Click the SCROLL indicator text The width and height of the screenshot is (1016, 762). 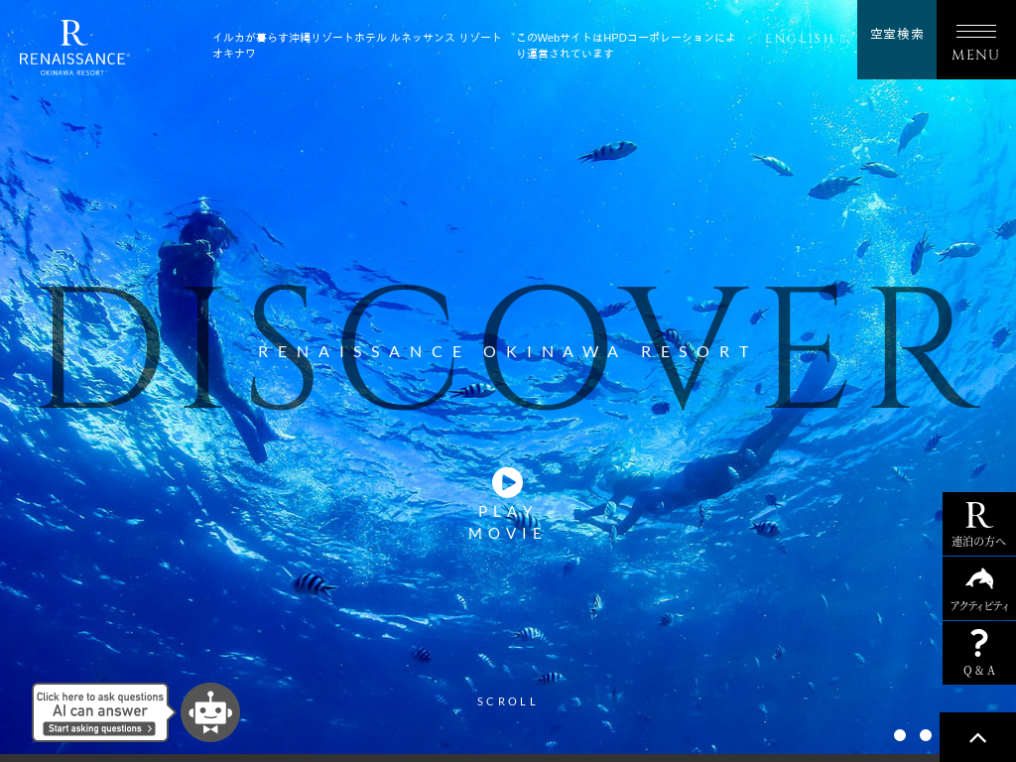(507, 701)
